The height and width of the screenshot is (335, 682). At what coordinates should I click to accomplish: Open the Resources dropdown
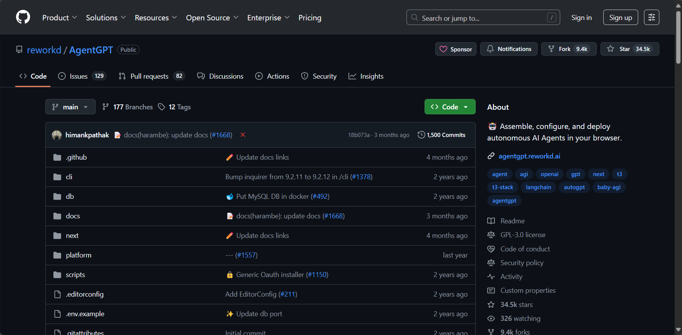(x=156, y=18)
